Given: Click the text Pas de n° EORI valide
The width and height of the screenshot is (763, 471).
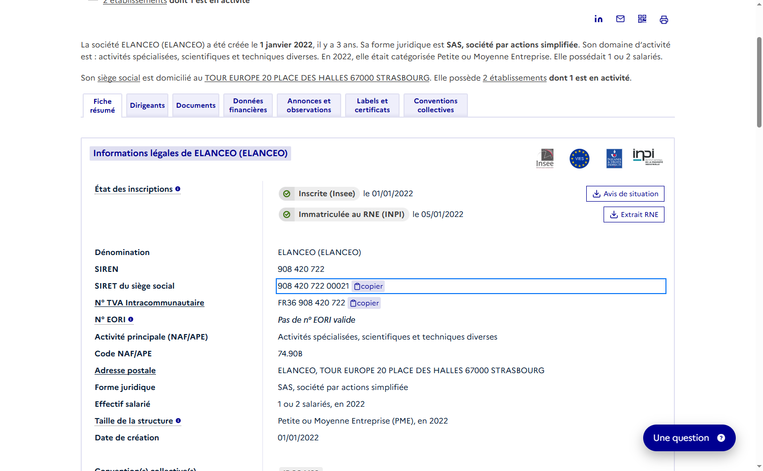Looking at the screenshot, I should [x=316, y=320].
